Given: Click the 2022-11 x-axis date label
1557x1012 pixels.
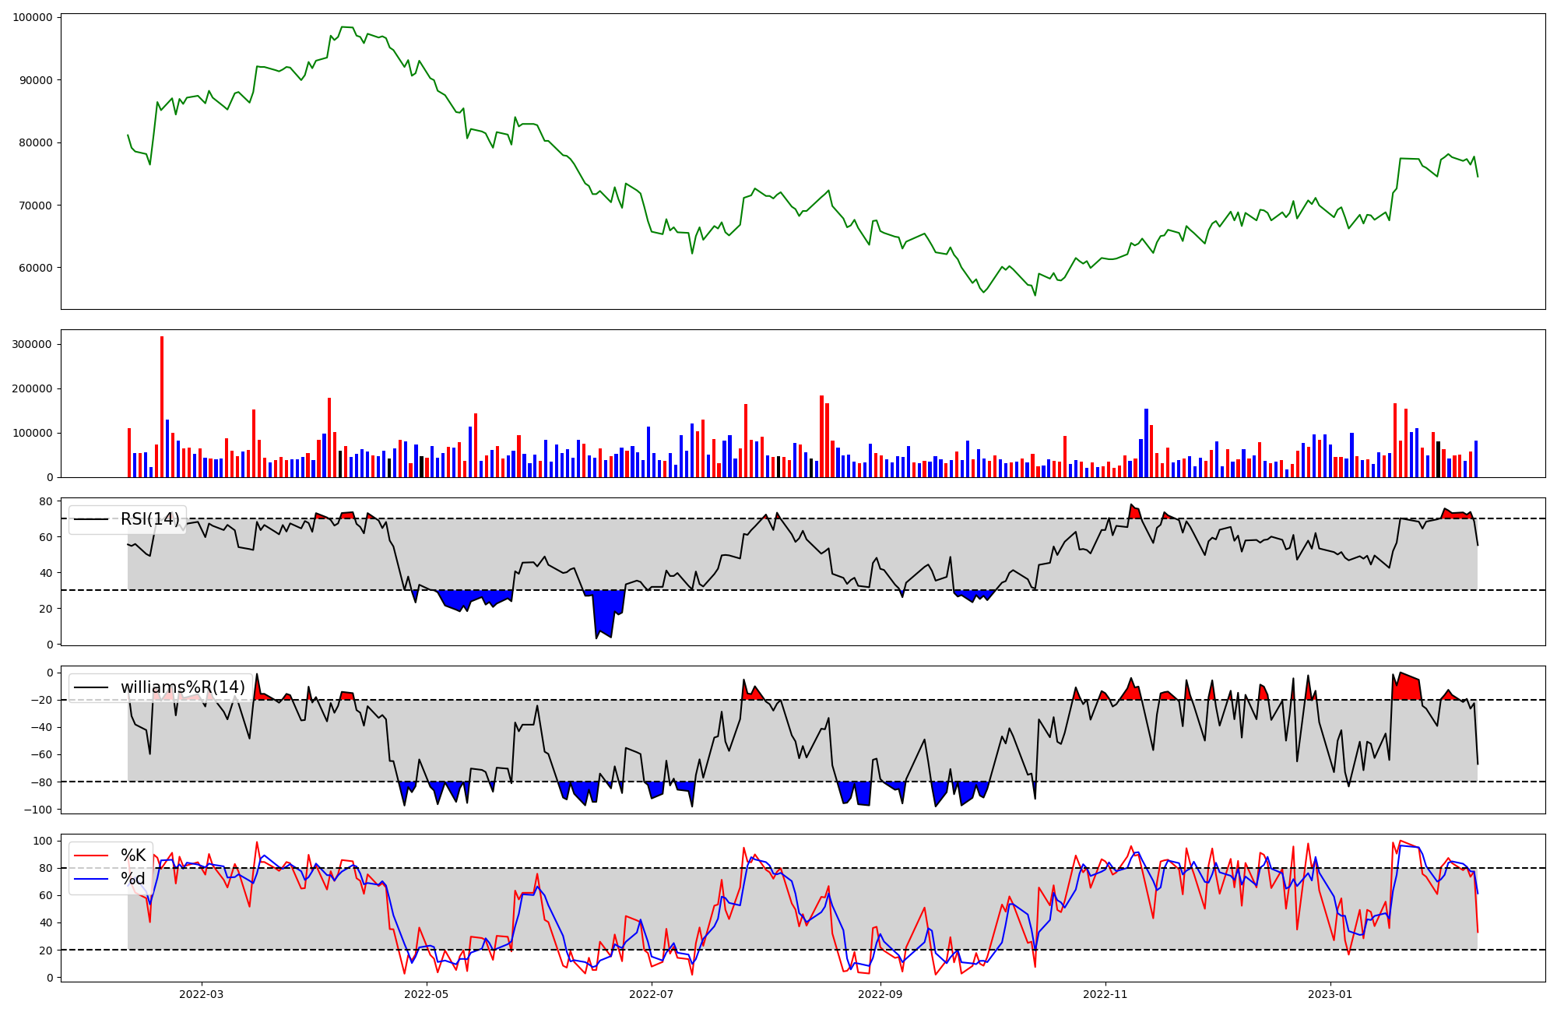Looking at the screenshot, I should [1105, 994].
